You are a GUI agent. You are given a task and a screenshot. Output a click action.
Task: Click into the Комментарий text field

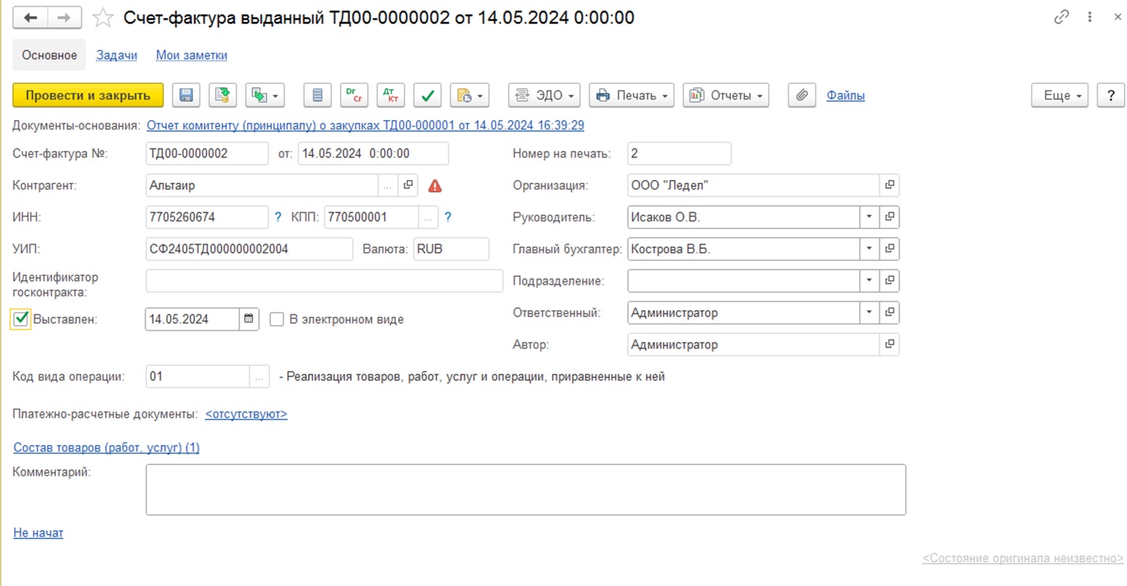(525, 489)
